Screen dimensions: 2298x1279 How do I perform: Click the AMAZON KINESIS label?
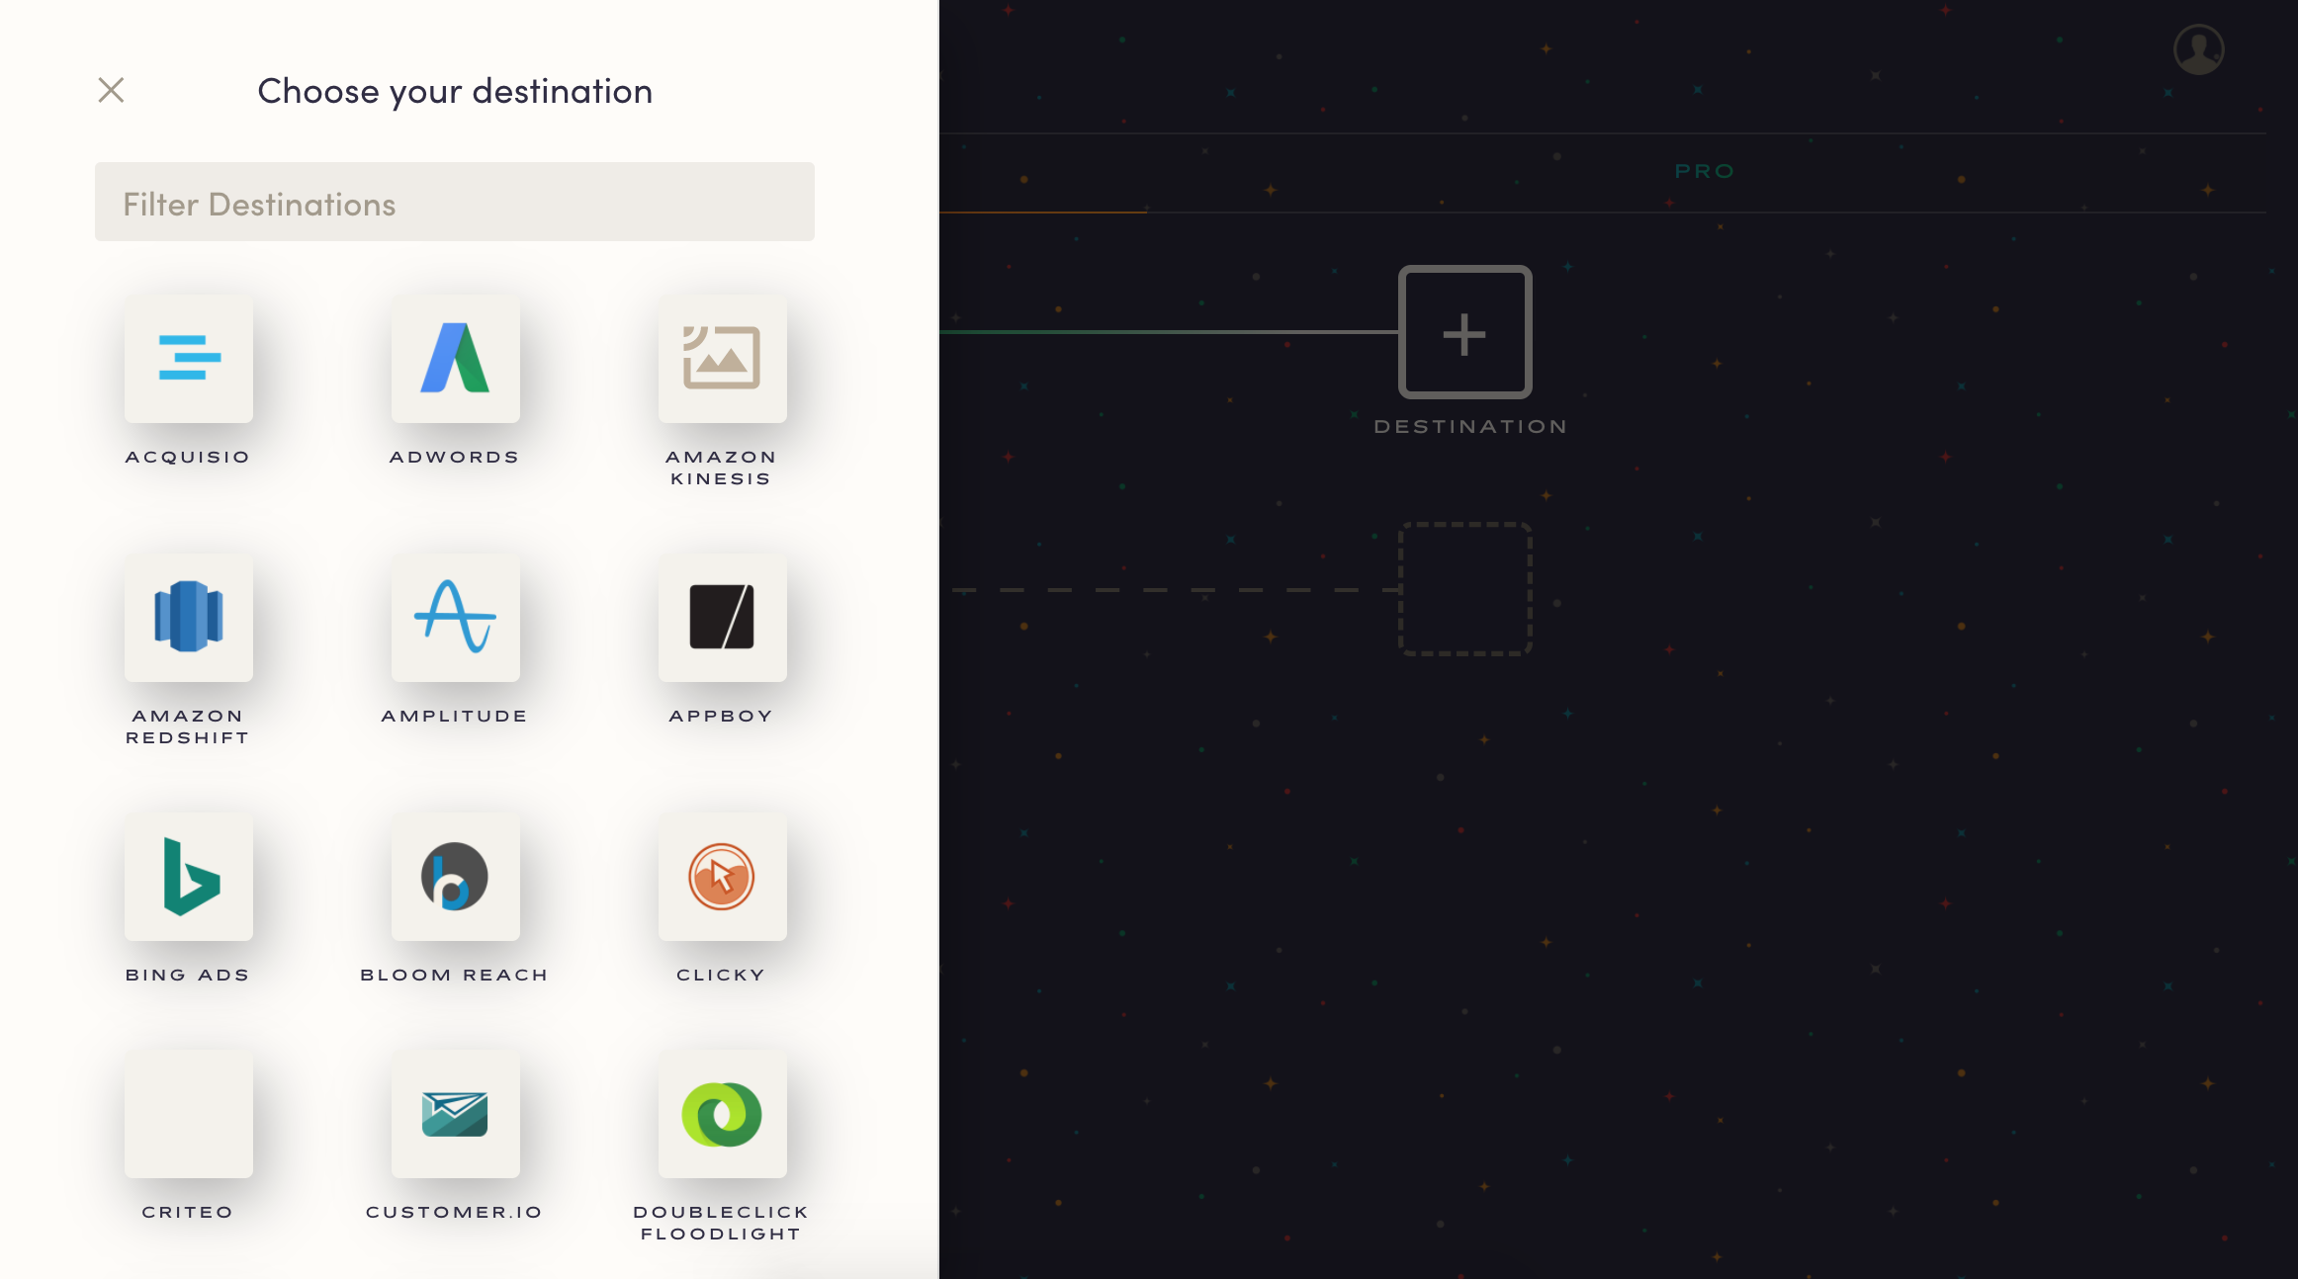721,469
